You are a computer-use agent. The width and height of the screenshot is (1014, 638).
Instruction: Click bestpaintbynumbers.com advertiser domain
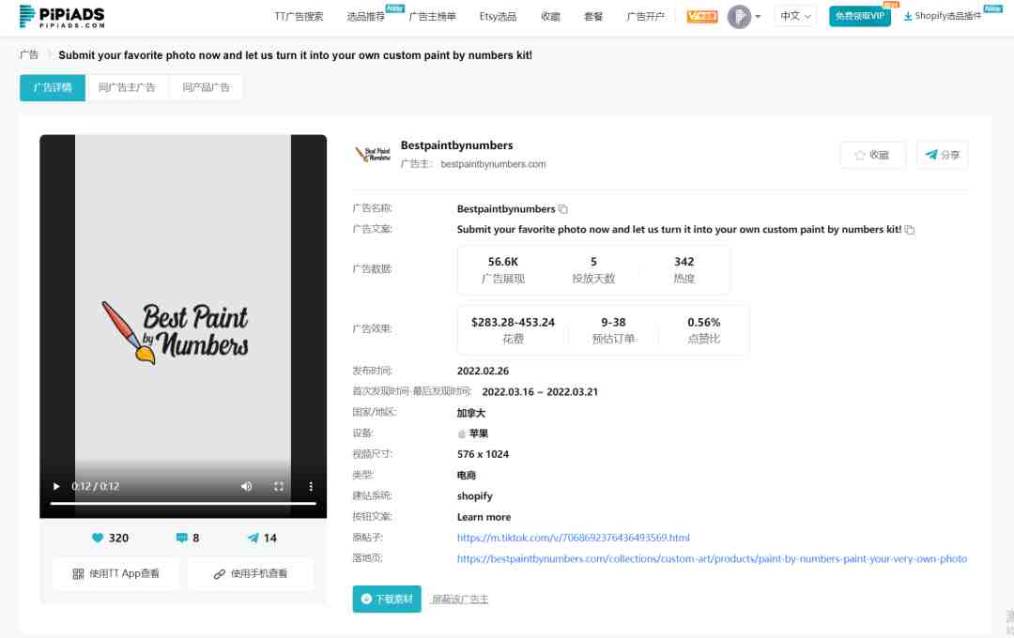(x=493, y=164)
